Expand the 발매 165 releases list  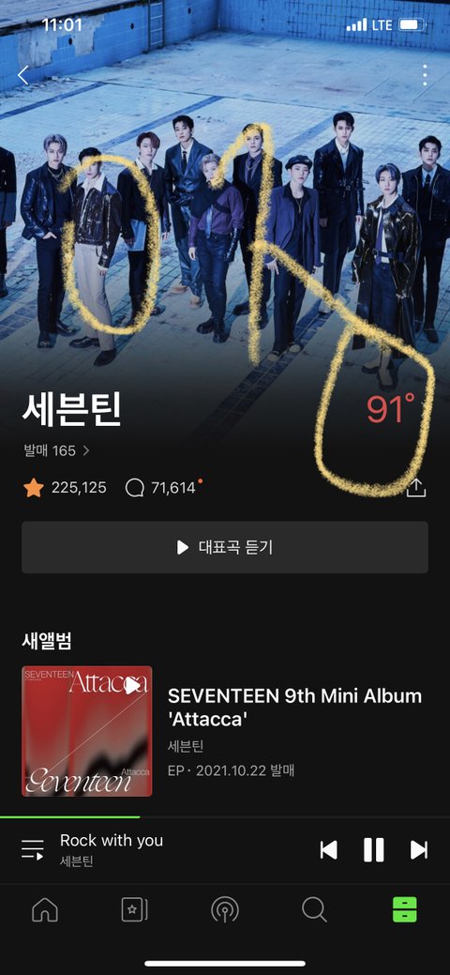[57, 450]
